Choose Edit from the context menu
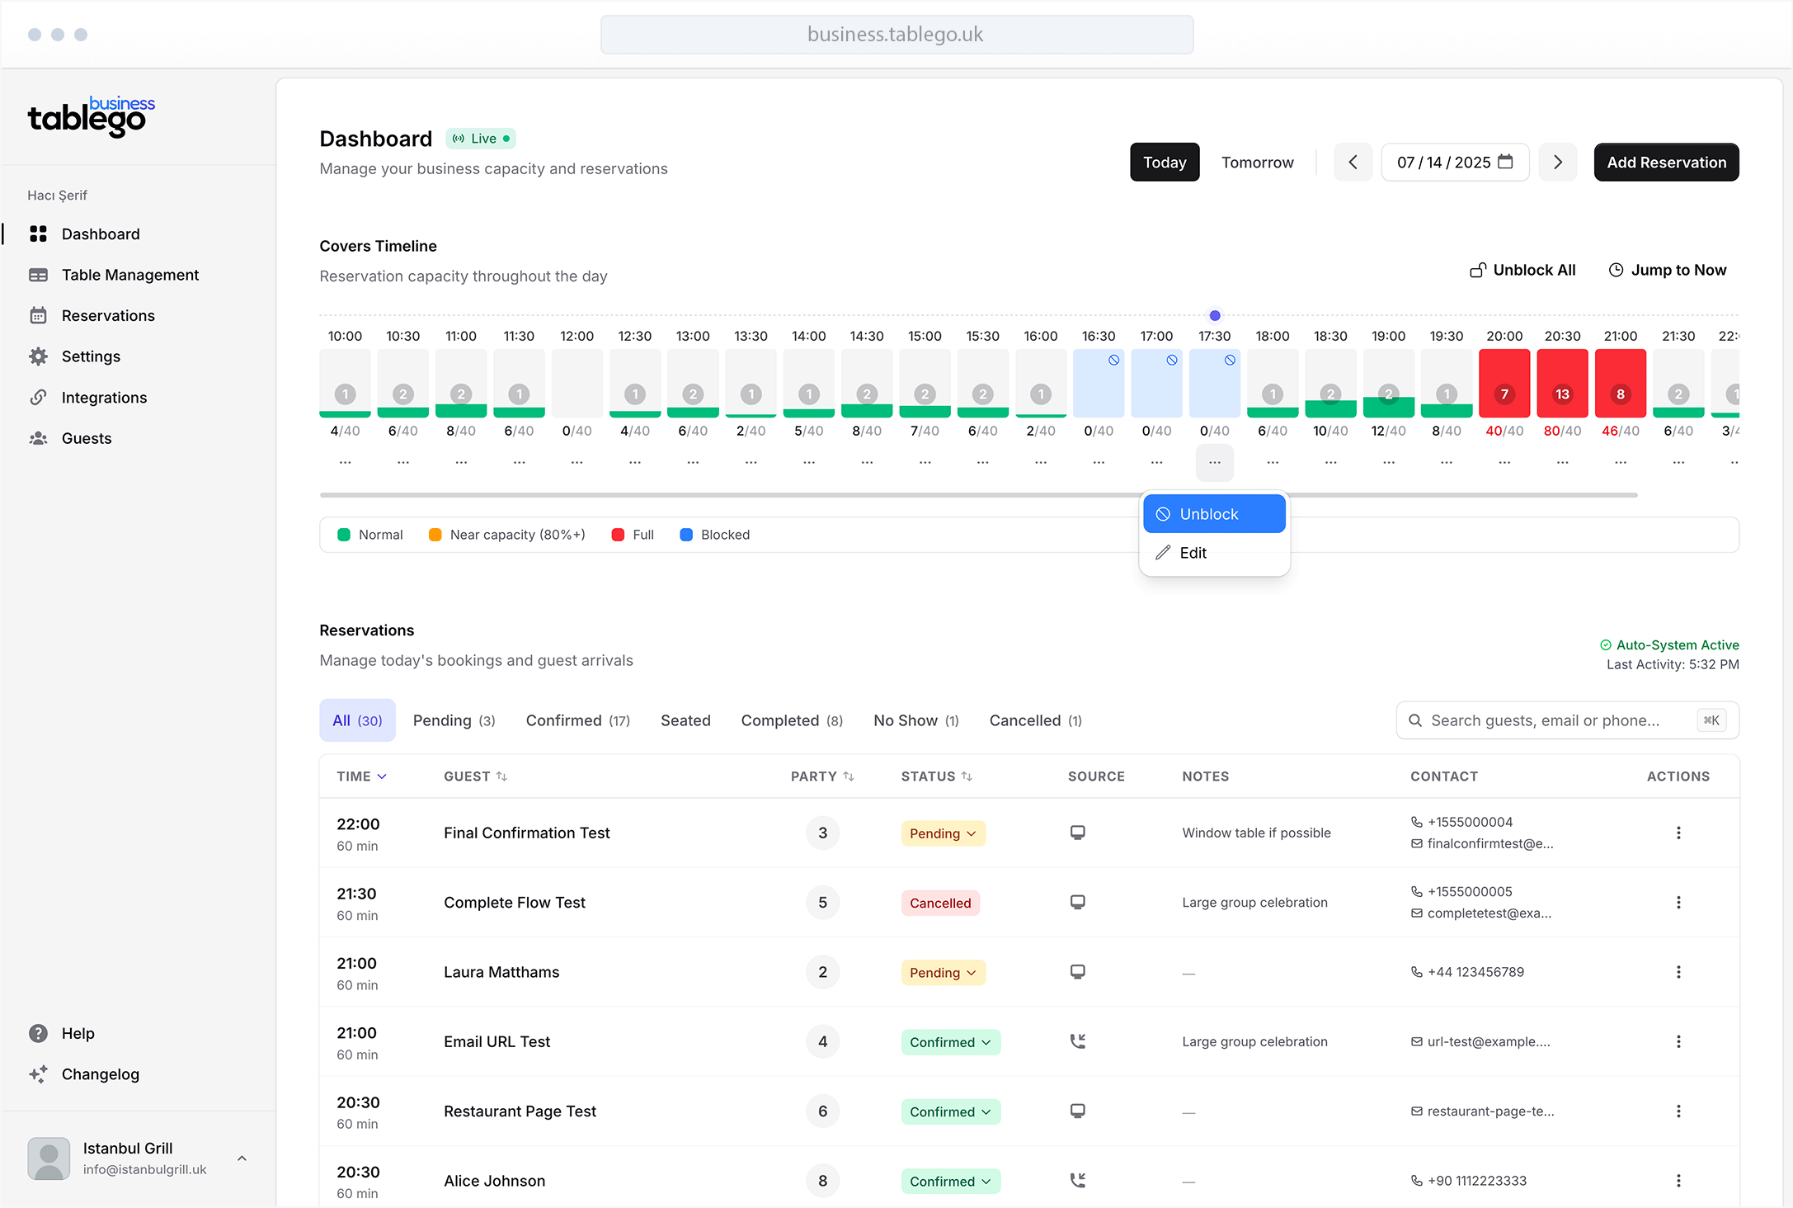This screenshot has height=1208, width=1793. tap(1193, 552)
